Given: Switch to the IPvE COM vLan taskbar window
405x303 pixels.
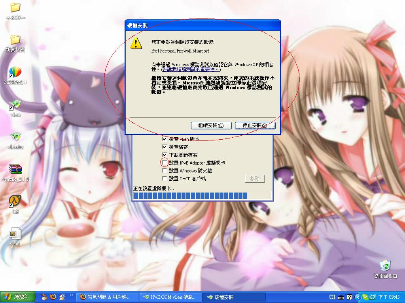Looking at the screenshot, I should pos(170,297).
